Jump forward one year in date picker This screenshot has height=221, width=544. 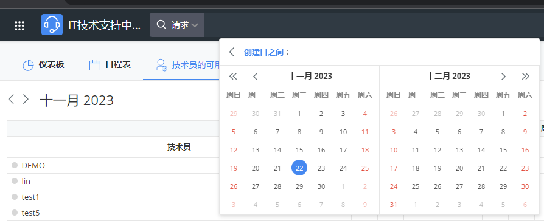point(526,76)
